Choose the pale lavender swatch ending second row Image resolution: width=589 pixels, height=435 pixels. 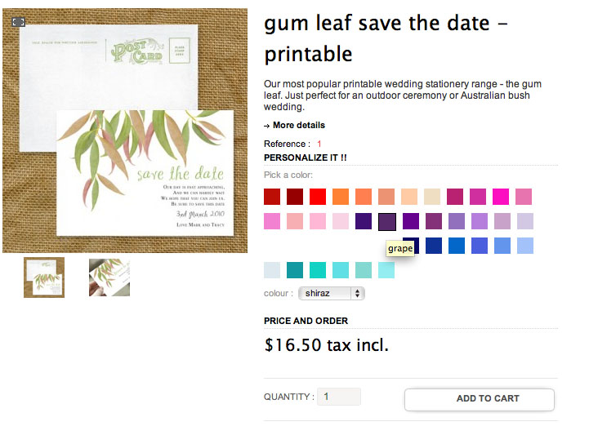(524, 221)
